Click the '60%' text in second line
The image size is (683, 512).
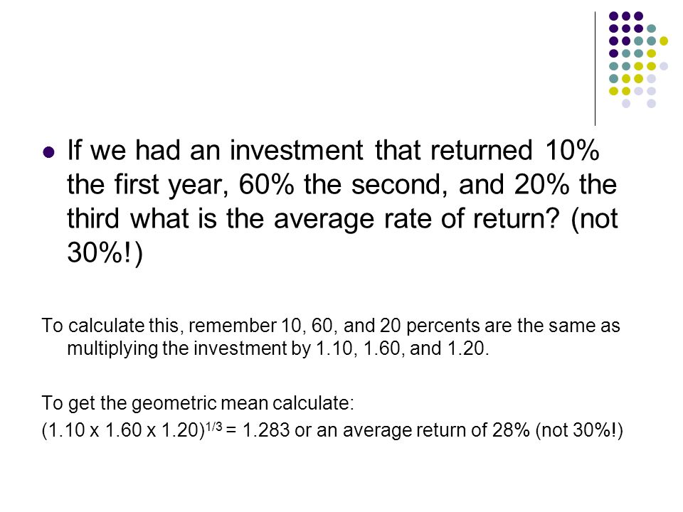[x=266, y=184]
